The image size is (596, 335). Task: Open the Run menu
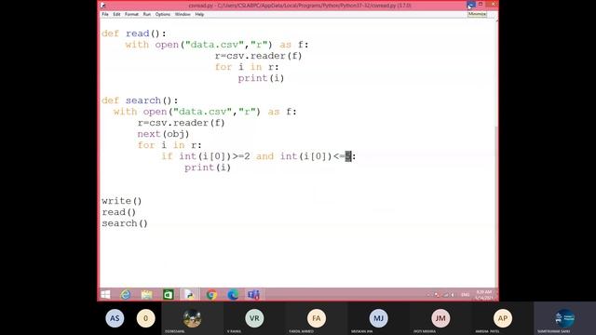[x=147, y=14]
